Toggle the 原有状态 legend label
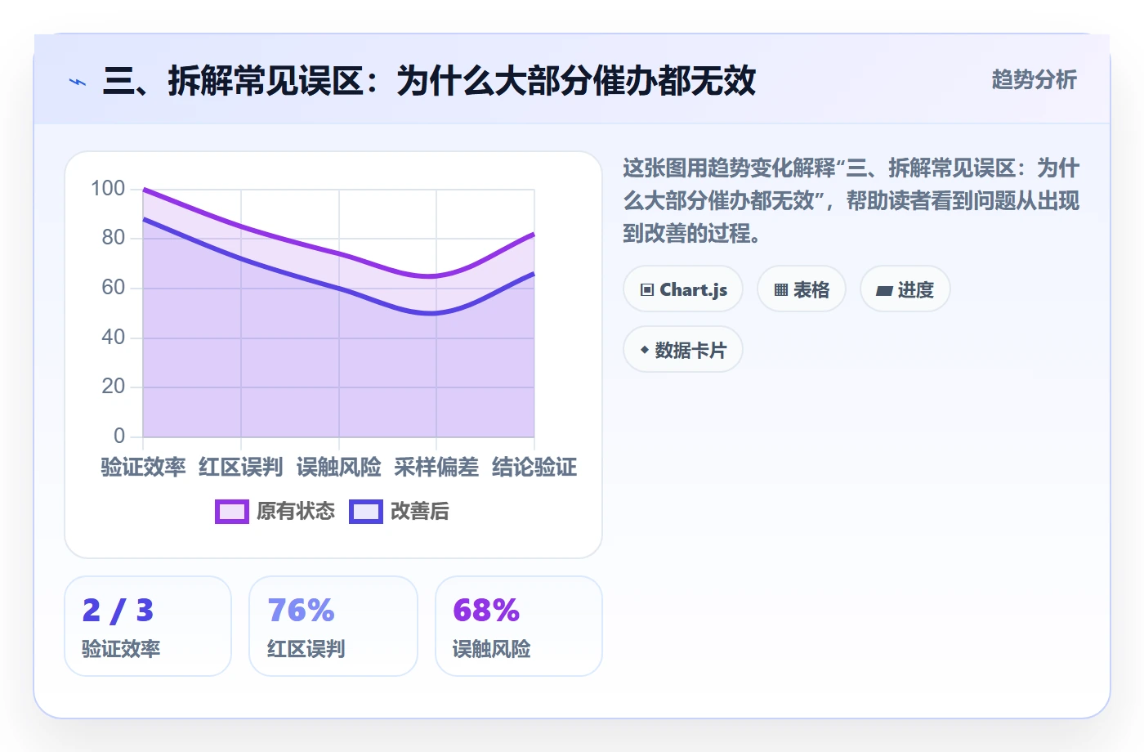This screenshot has width=1144, height=752. (296, 512)
